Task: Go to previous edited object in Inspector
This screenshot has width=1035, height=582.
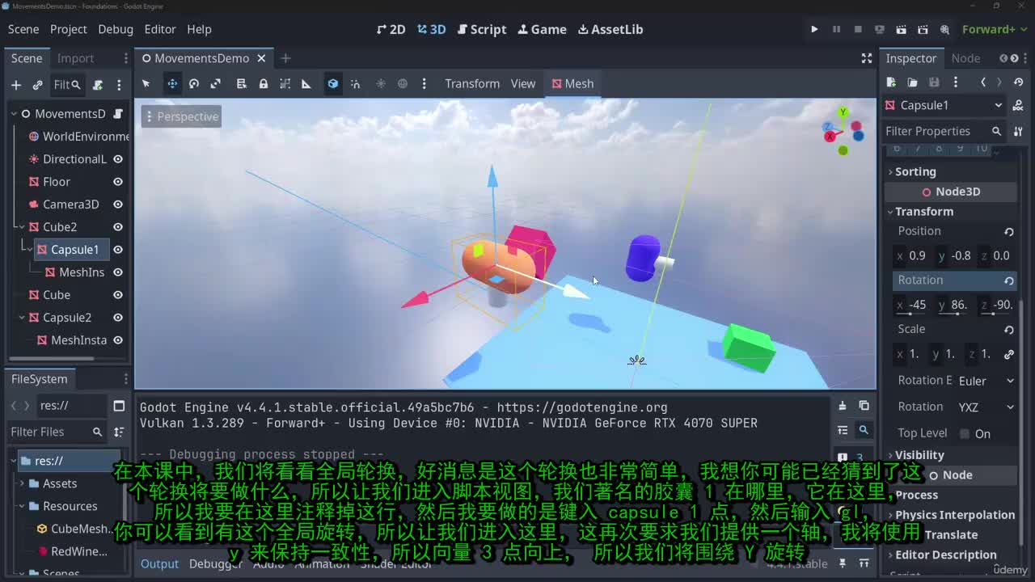Action: (983, 82)
